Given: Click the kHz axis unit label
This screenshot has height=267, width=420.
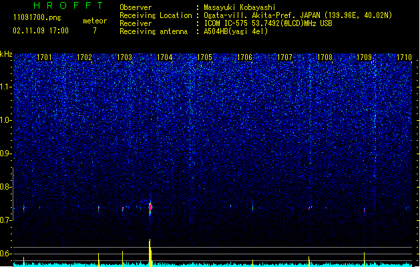Looking at the screenshot, I should [6, 54].
